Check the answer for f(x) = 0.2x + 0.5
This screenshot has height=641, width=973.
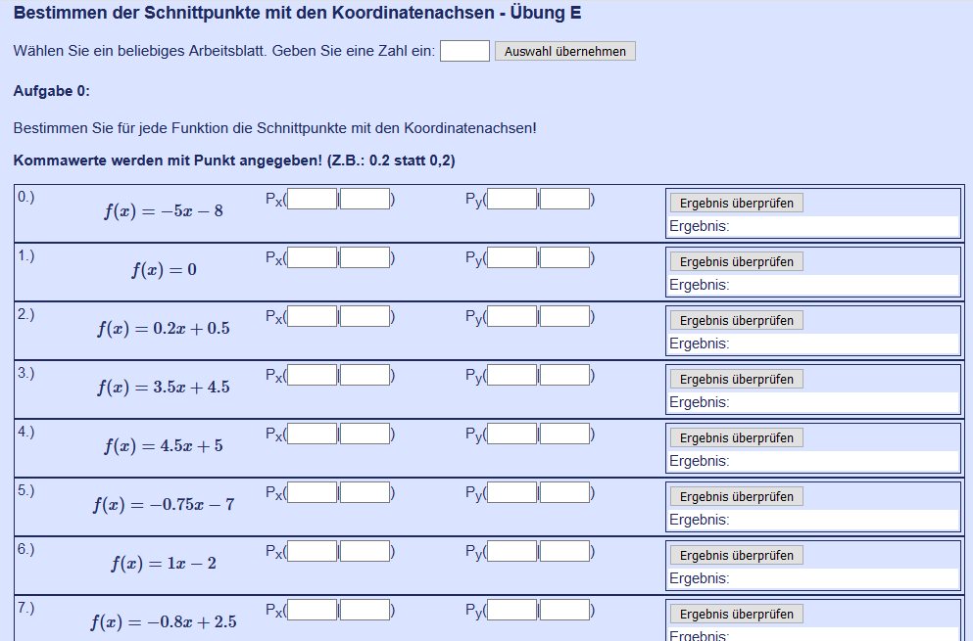coord(736,320)
